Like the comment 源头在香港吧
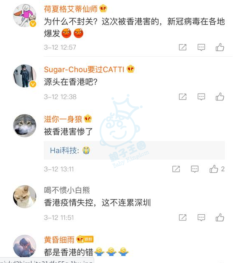Viewport: 249px width, 263px height. (220, 97)
